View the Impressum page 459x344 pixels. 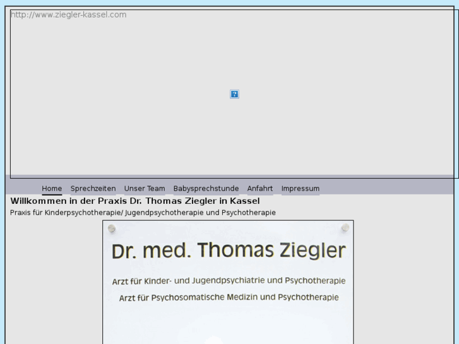click(x=301, y=189)
